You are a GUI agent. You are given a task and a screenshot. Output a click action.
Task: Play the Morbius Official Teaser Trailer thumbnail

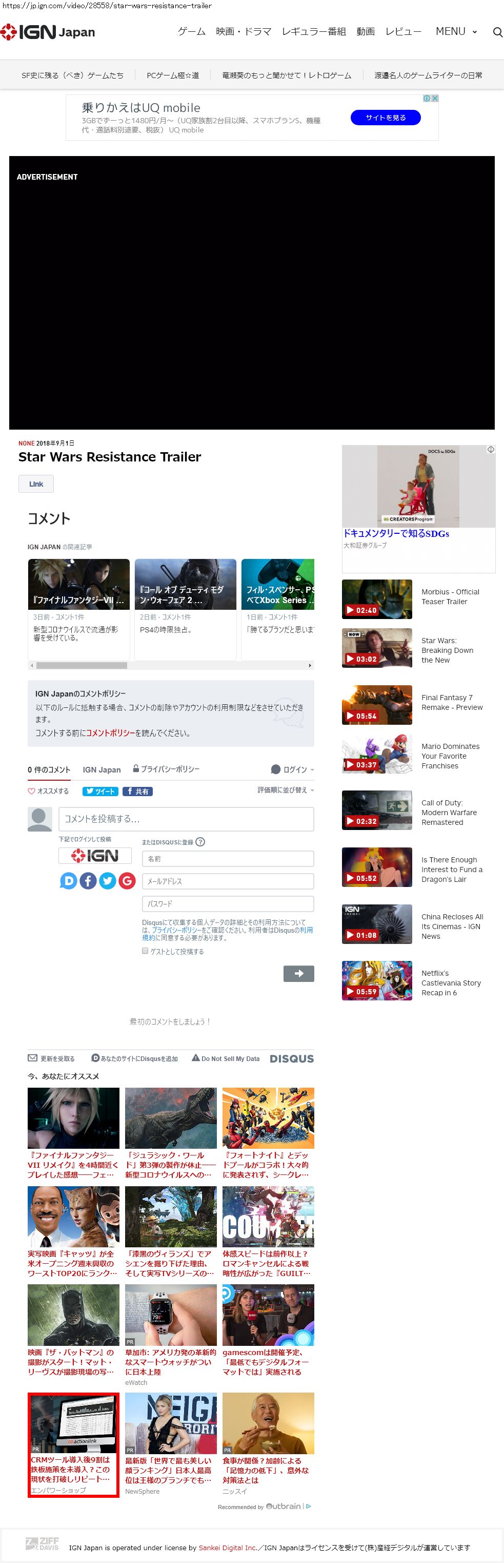pyautogui.click(x=376, y=599)
